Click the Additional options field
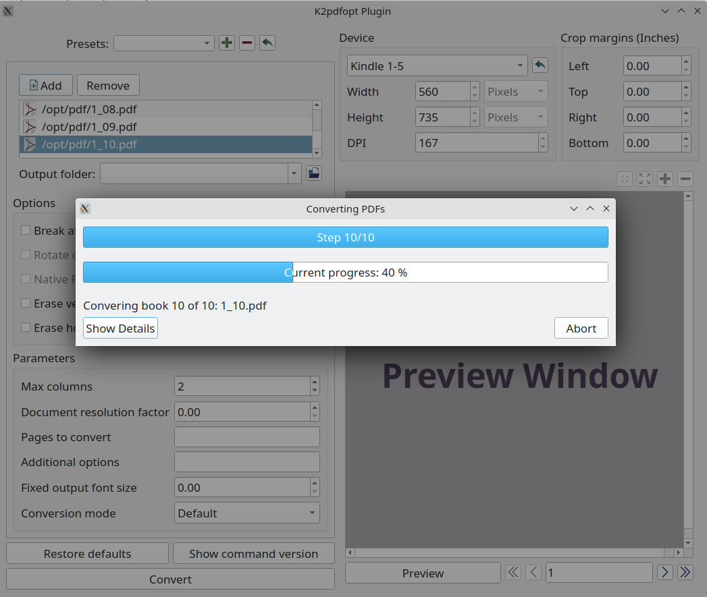Image resolution: width=707 pixels, height=597 pixels. click(x=247, y=462)
